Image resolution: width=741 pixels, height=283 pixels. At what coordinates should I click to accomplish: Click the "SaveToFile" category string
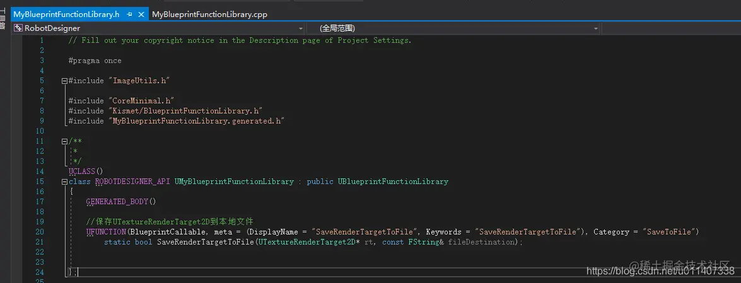[x=668, y=232]
